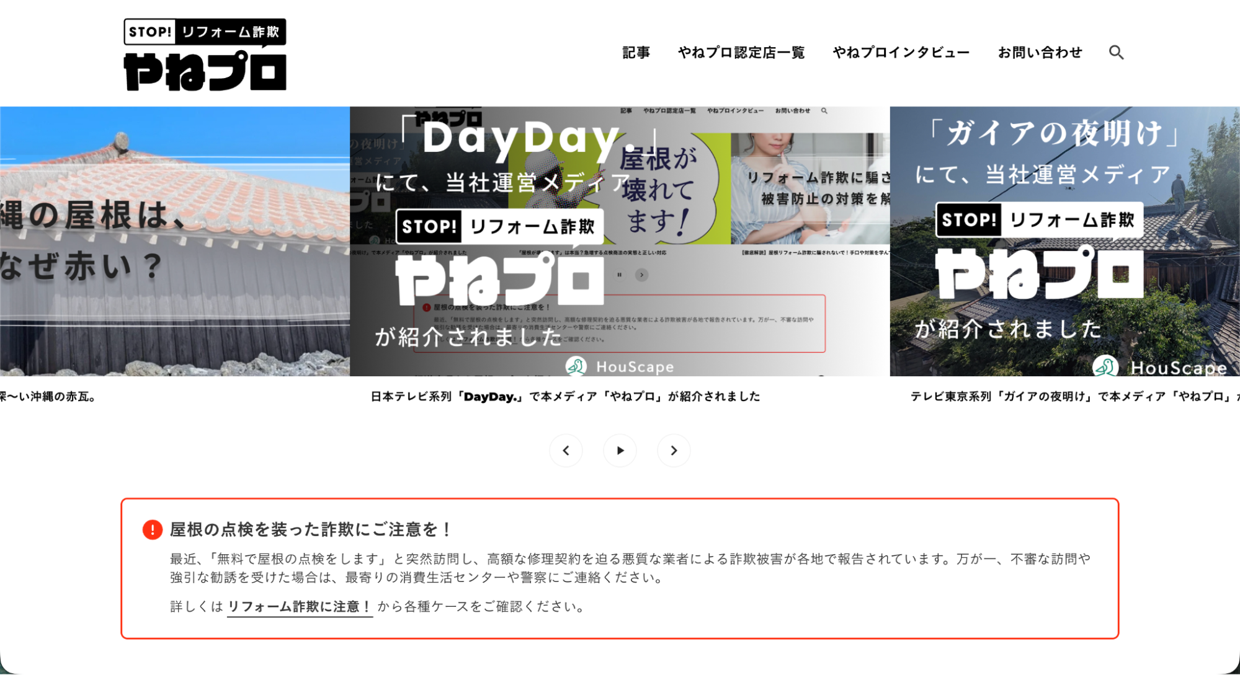Click the STOP! リフォーム詐欺 badge in header logo
1240x675 pixels.
pos(205,32)
